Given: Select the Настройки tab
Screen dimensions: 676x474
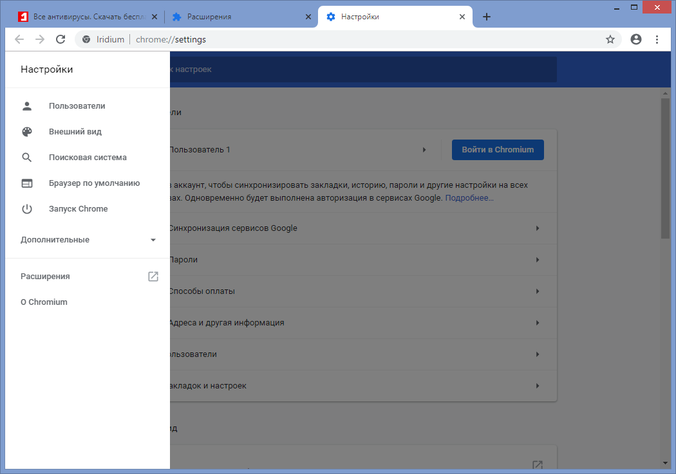Looking at the screenshot, I should [x=395, y=17].
